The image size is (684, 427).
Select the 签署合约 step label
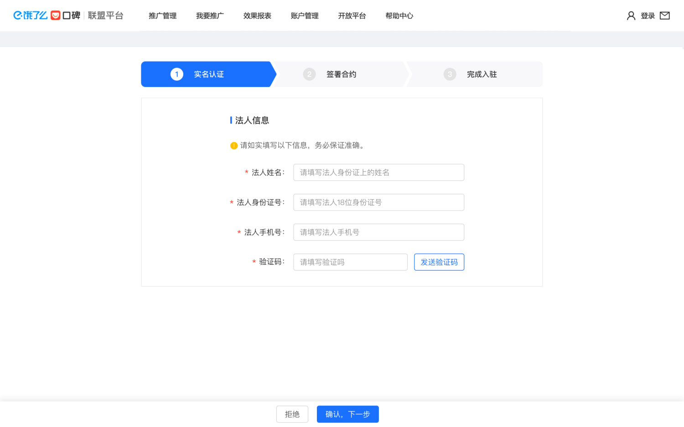pos(342,74)
